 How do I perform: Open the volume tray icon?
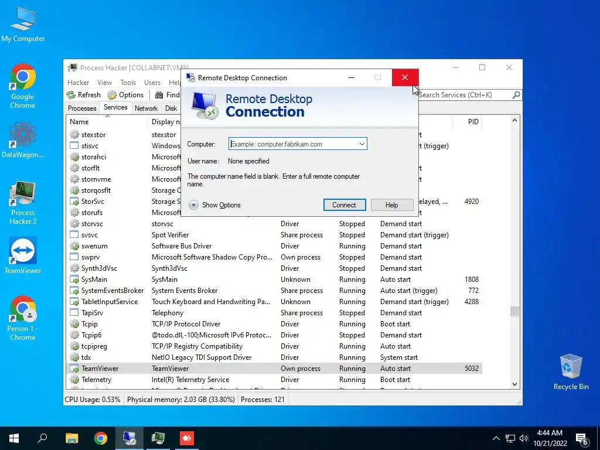[x=524, y=438]
